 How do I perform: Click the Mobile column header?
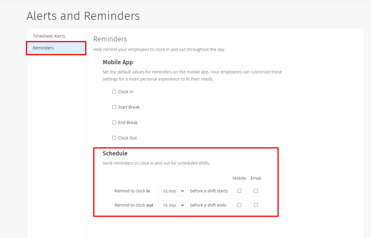tap(239, 178)
